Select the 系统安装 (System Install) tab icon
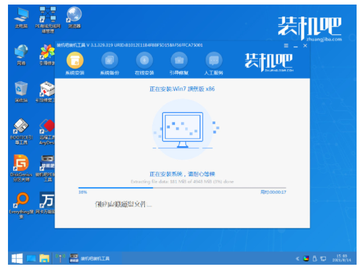This screenshot has width=364, height=267. 75,59
